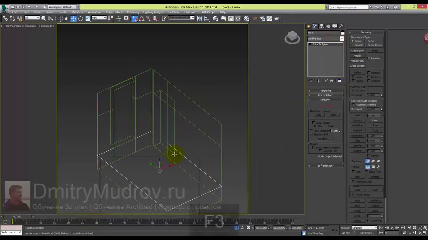The height and width of the screenshot is (240, 428).
Task: Expand the Interpolation rollout
Action: pos(325,95)
